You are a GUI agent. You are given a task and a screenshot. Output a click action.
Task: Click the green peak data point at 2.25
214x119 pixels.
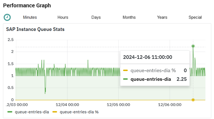point(193,46)
